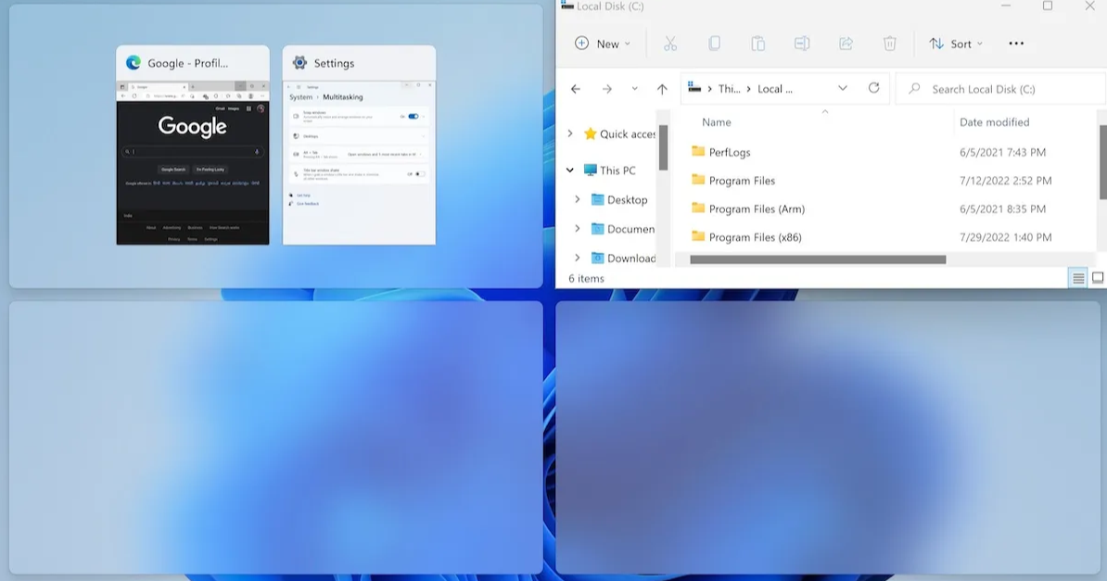Select the Program Files folder name

click(742, 181)
